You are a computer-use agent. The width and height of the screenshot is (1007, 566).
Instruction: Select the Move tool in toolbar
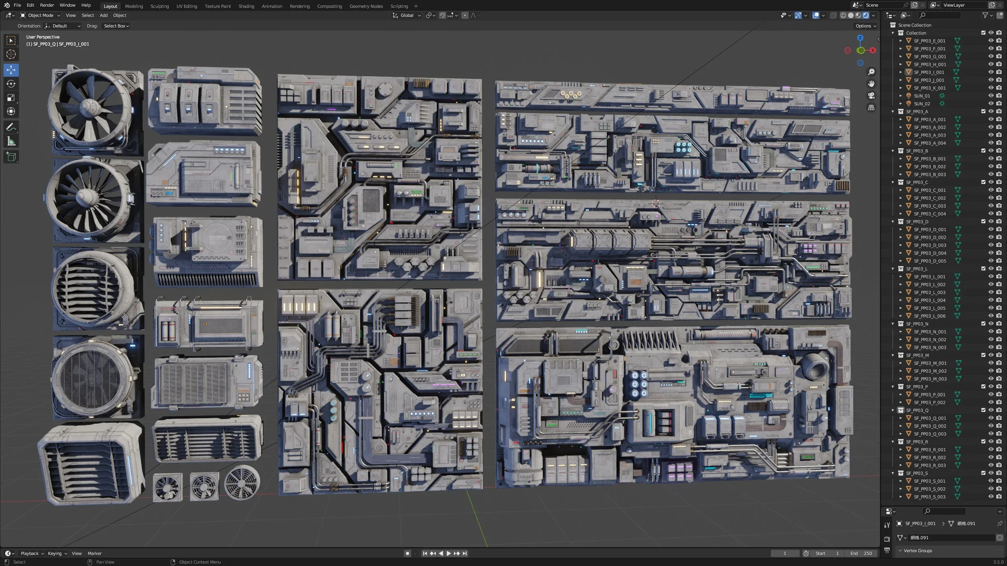pos(11,70)
